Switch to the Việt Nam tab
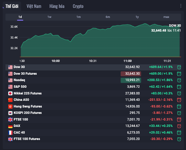 coord(34,6)
